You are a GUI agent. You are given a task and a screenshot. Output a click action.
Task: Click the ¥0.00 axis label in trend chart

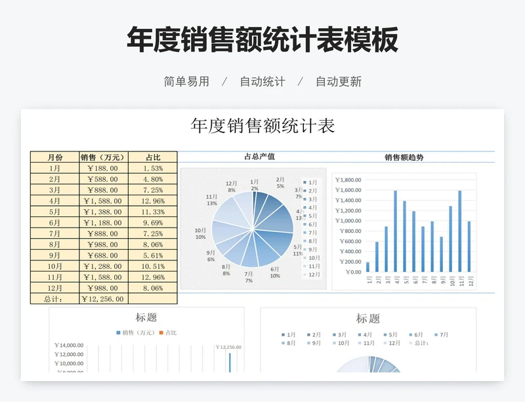(x=354, y=271)
